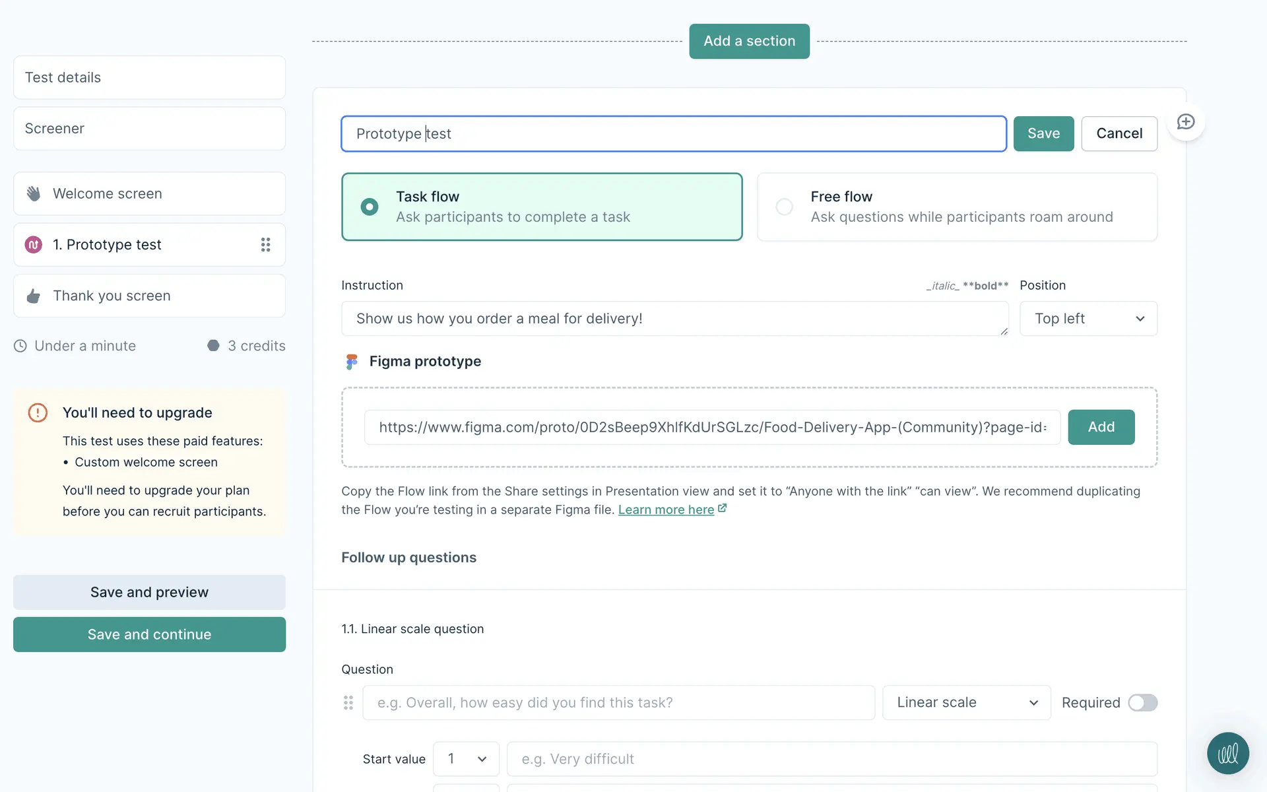1267x792 pixels.
Task: Click the Save and continue button
Action: tap(149, 634)
